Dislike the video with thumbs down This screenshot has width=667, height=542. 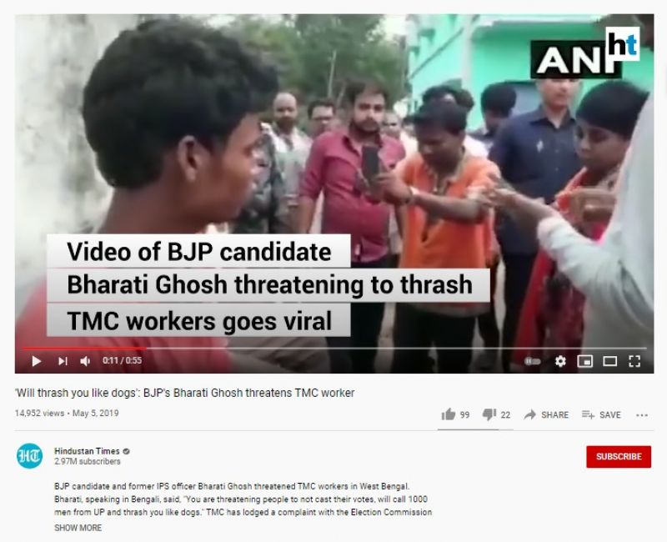click(496, 414)
